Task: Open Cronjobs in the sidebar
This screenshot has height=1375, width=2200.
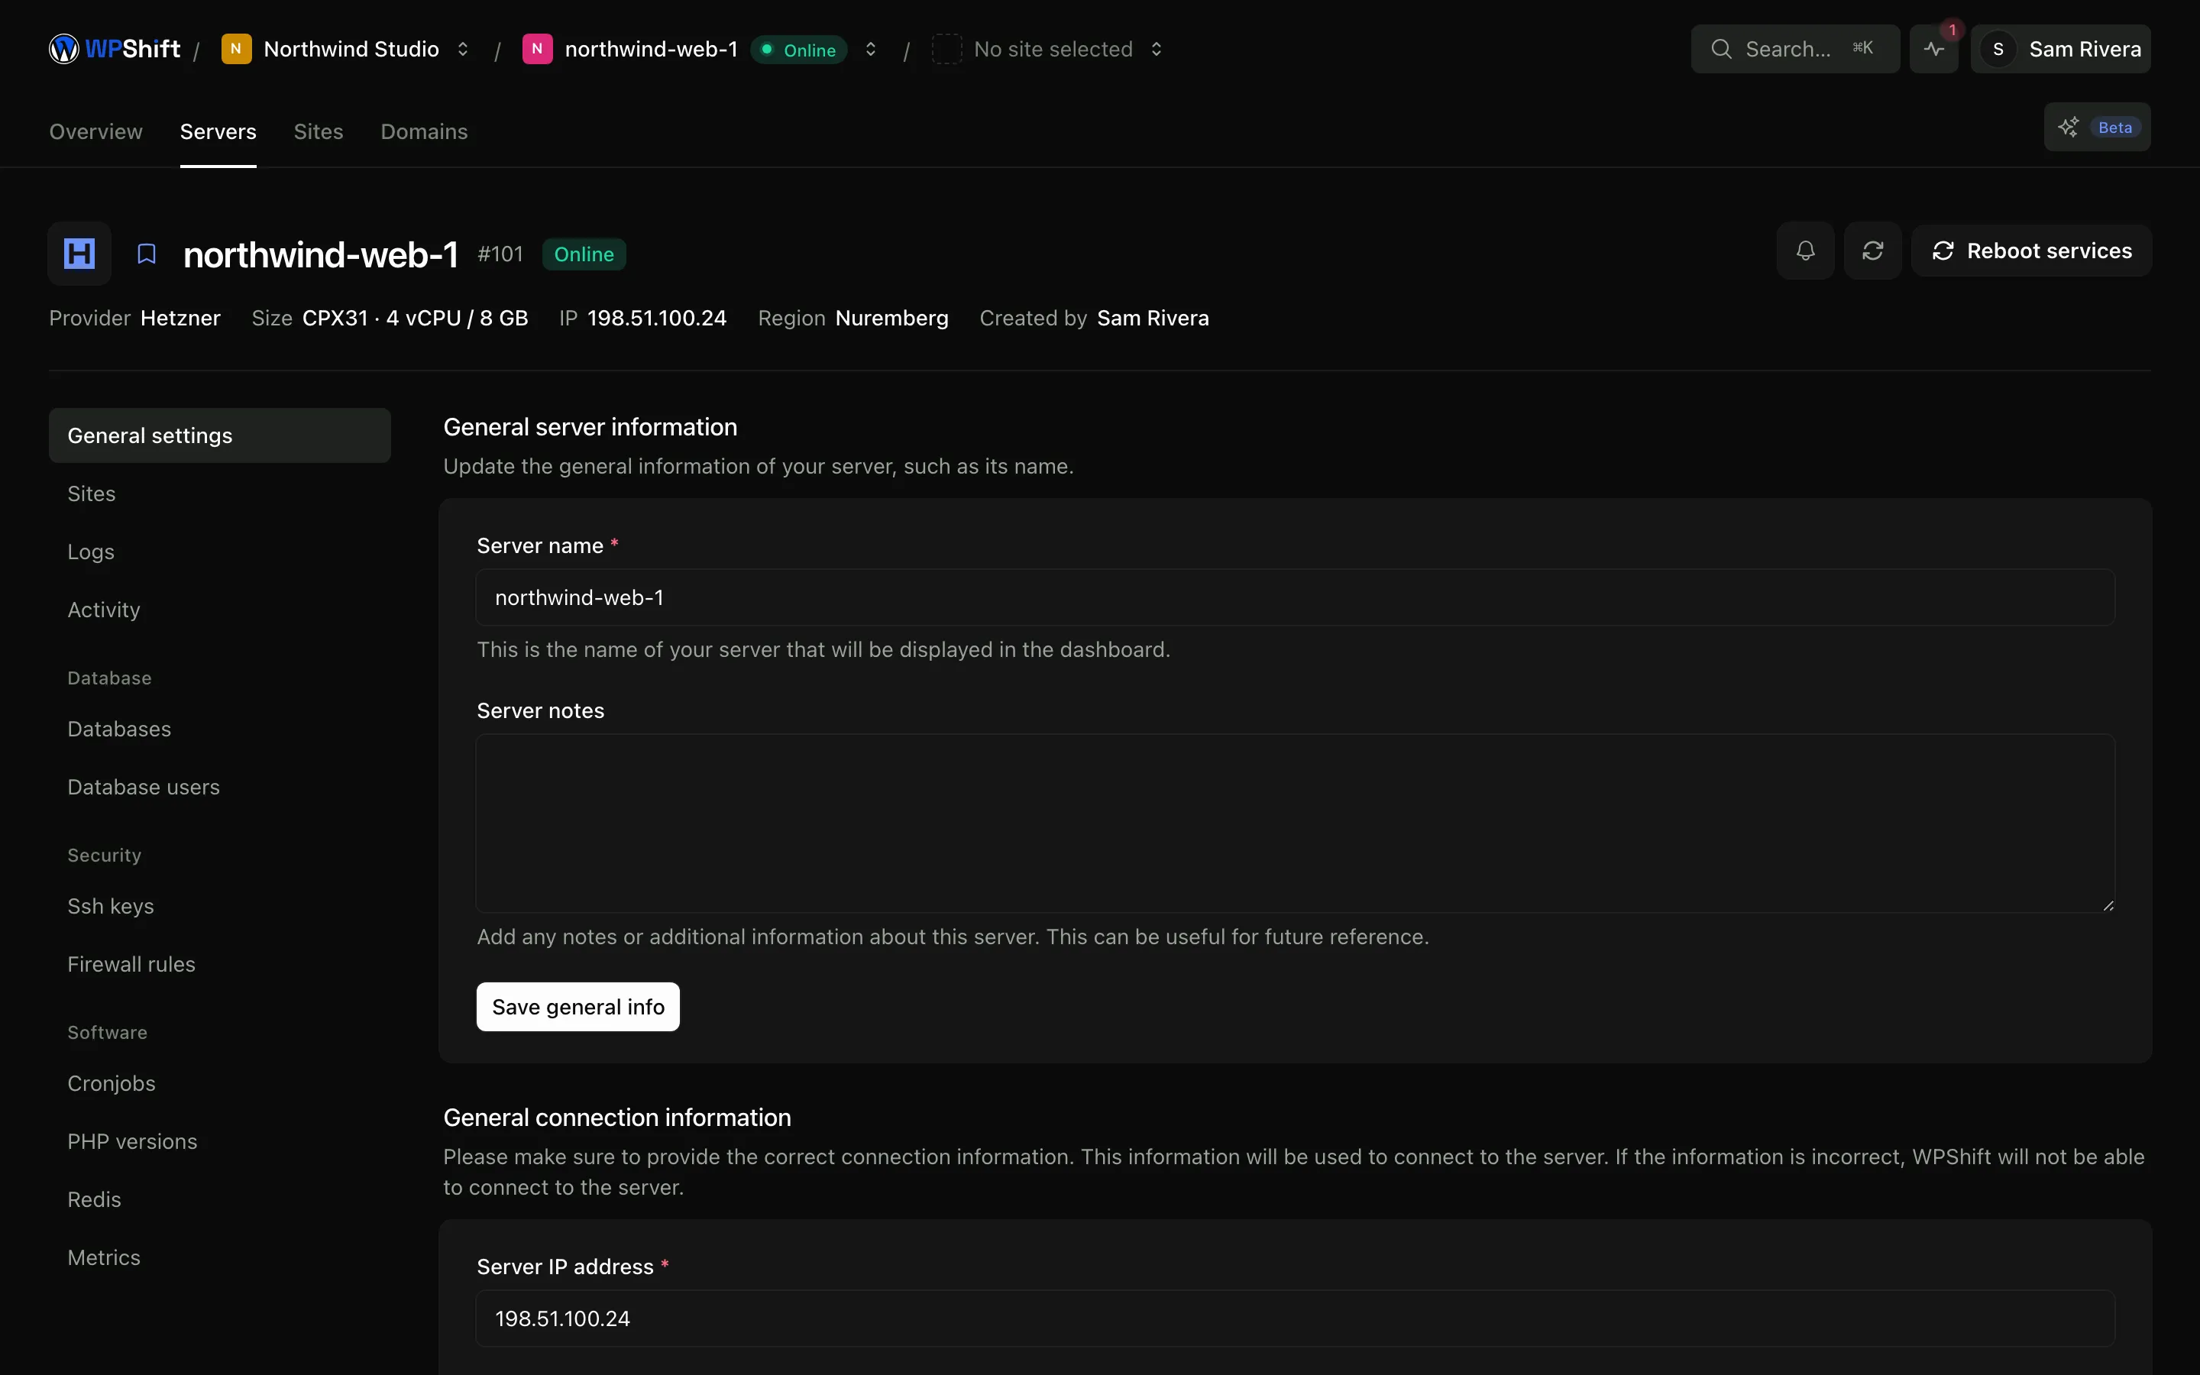Action: pyautogui.click(x=220, y=1084)
